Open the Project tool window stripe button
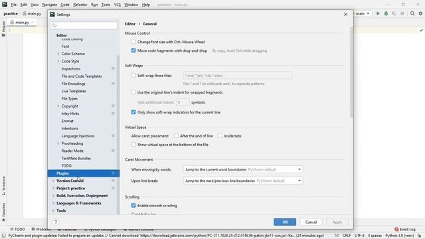The image size is (425, 239). 3,29
